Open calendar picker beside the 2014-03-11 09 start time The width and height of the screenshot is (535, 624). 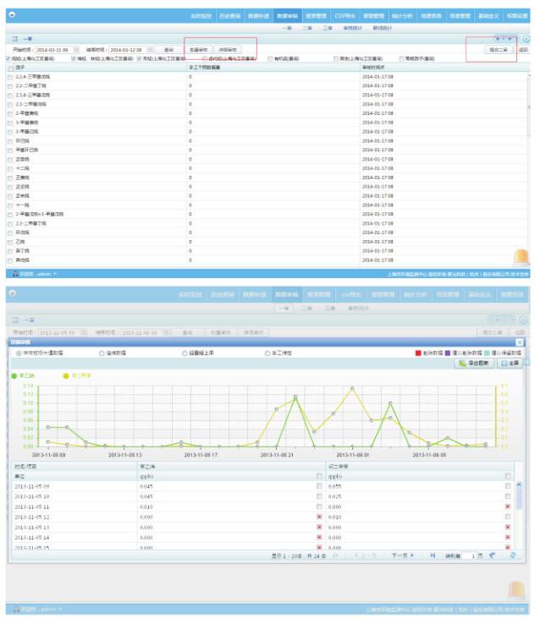coord(76,50)
